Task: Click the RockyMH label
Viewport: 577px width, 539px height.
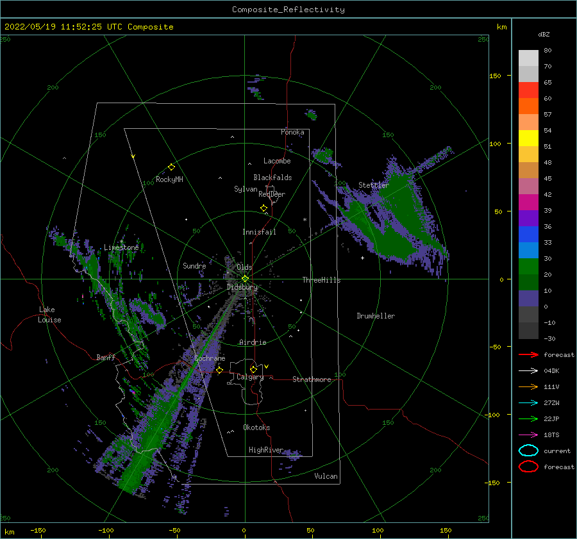Action: pyautogui.click(x=169, y=180)
